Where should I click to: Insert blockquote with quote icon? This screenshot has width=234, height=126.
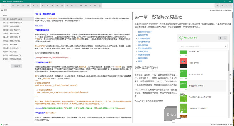point(86,5)
